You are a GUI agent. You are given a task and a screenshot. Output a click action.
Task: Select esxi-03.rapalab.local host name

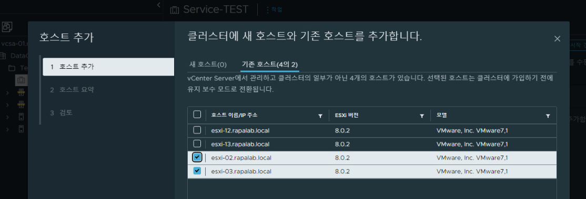point(241,171)
